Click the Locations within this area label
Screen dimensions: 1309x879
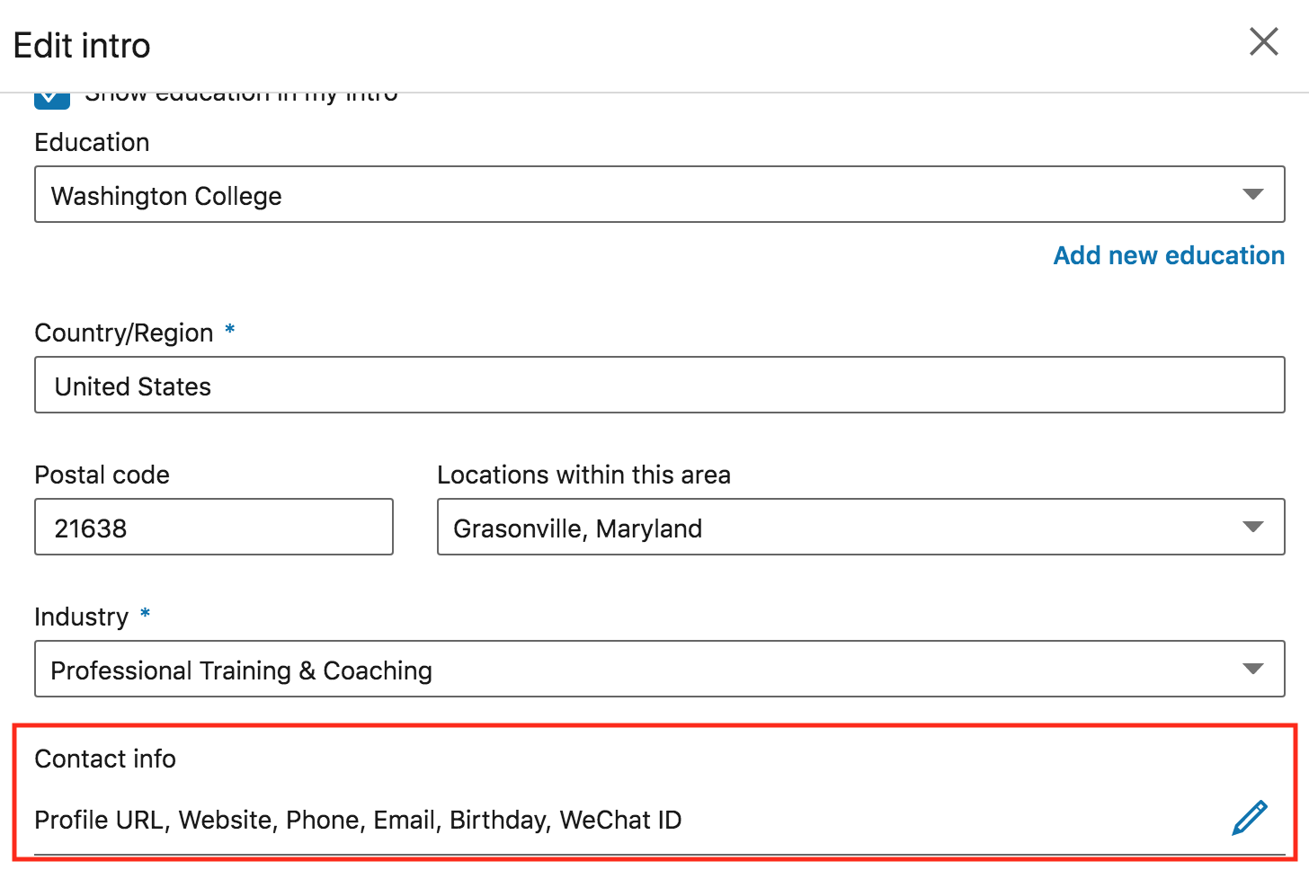coord(583,475)
